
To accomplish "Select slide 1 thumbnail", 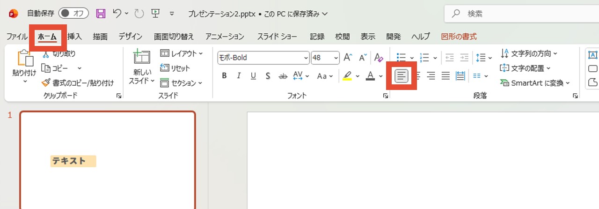I will (x=108, y=160).
